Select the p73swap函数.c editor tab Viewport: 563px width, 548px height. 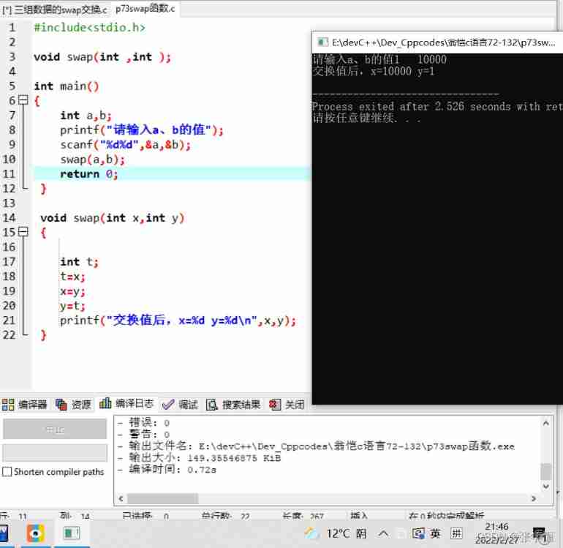pos(145,10)
